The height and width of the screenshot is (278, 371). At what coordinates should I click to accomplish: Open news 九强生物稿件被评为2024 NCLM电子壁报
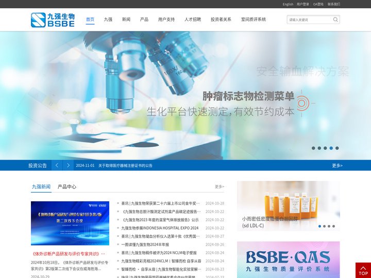[x=159, y=253]
